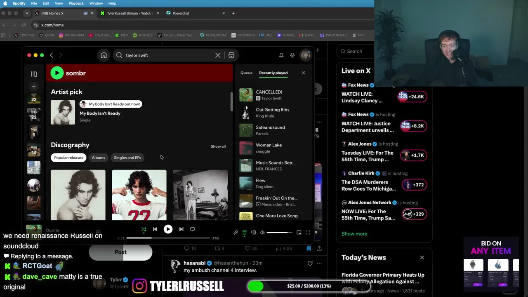This screenshot has height=297, width=528.
Task: Go back in Spotify navigation
Action: pos(52,55)
